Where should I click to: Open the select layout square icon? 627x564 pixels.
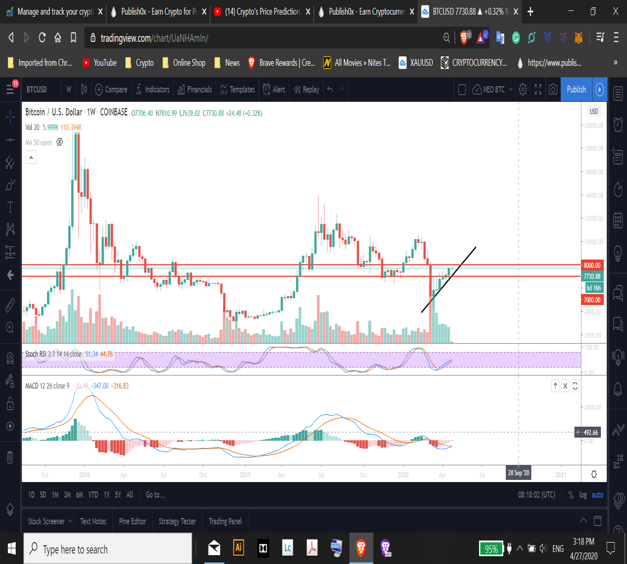pos(461,90)
